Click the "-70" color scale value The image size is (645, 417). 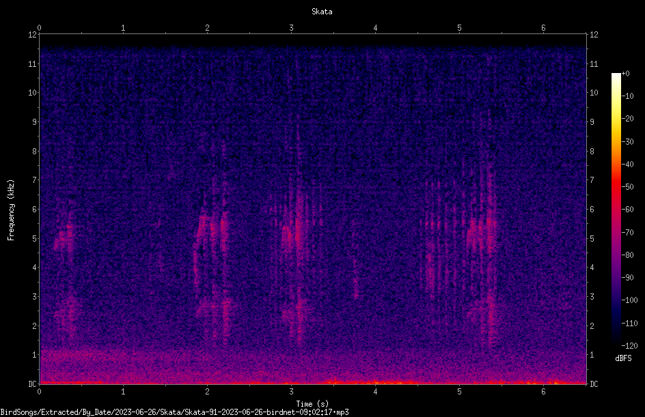pos(628,233)
